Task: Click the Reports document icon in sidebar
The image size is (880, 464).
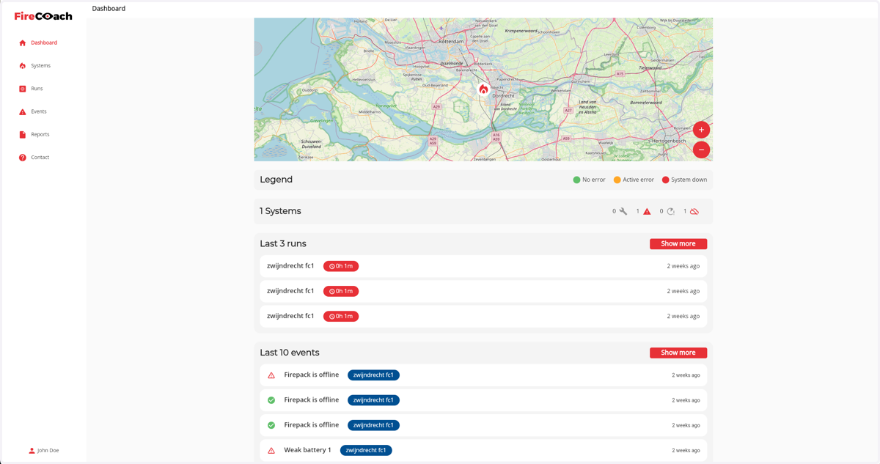Action: (x=23, y=135)
